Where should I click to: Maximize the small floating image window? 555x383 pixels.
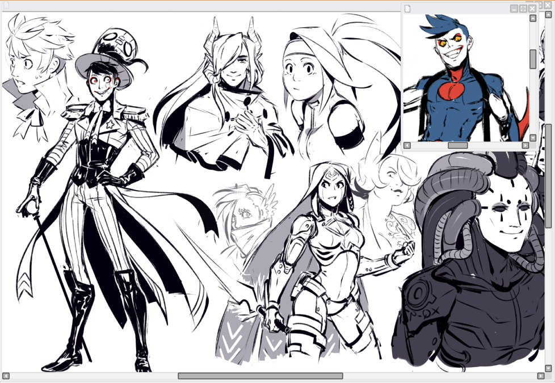pos(523,9)
